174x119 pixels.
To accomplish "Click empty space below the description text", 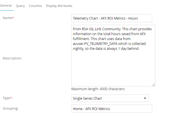I will point(113,69).
